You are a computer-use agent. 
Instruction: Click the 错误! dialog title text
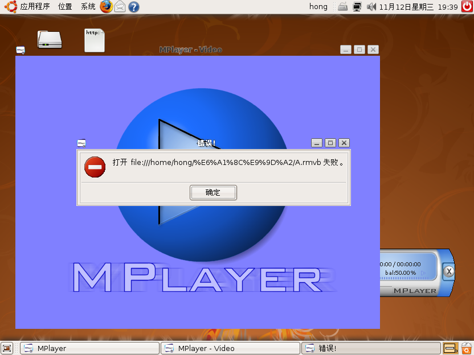(206, 143)
